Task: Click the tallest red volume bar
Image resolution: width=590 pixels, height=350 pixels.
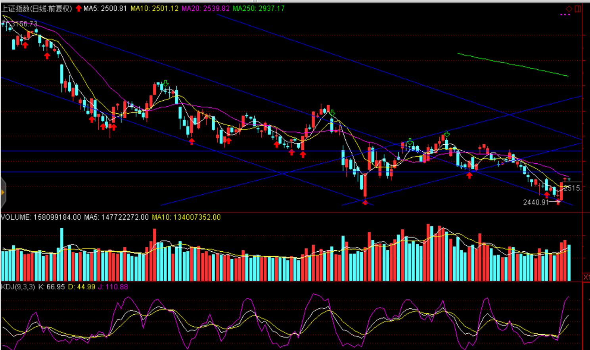Action: click(428, 252)
